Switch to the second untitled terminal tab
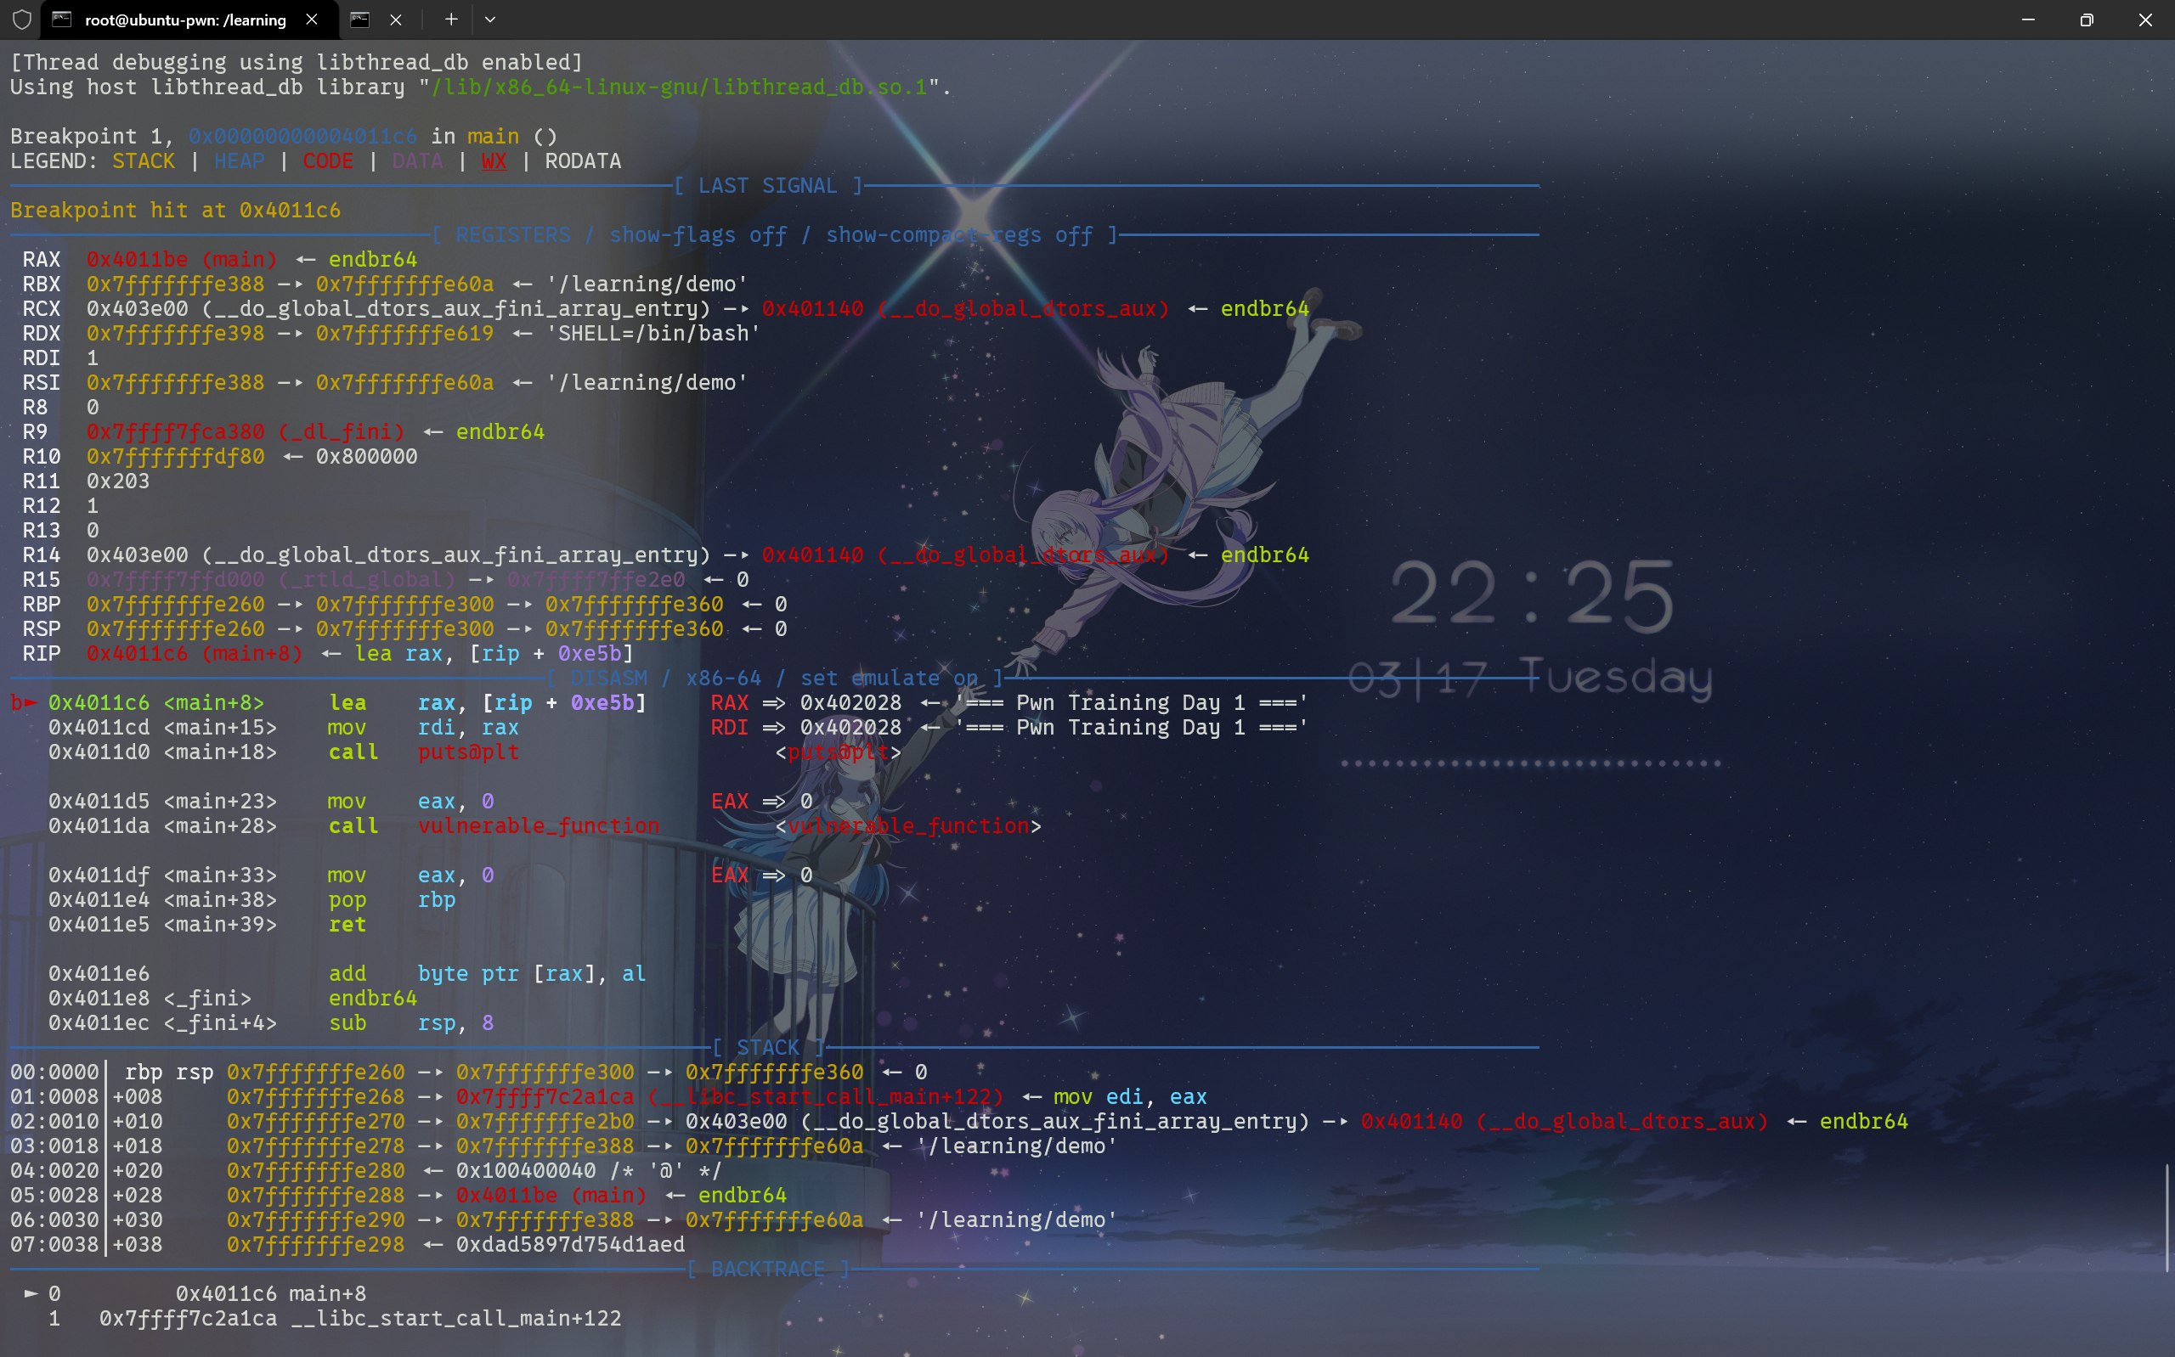The width and height of the screenshot is (2175, 1357). click(x=360, y=20)
